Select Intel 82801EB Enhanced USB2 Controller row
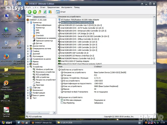167x125 pixels. click(x=83, y=31)
